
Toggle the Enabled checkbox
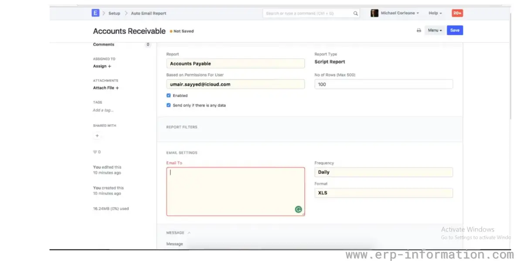[169, 95]
